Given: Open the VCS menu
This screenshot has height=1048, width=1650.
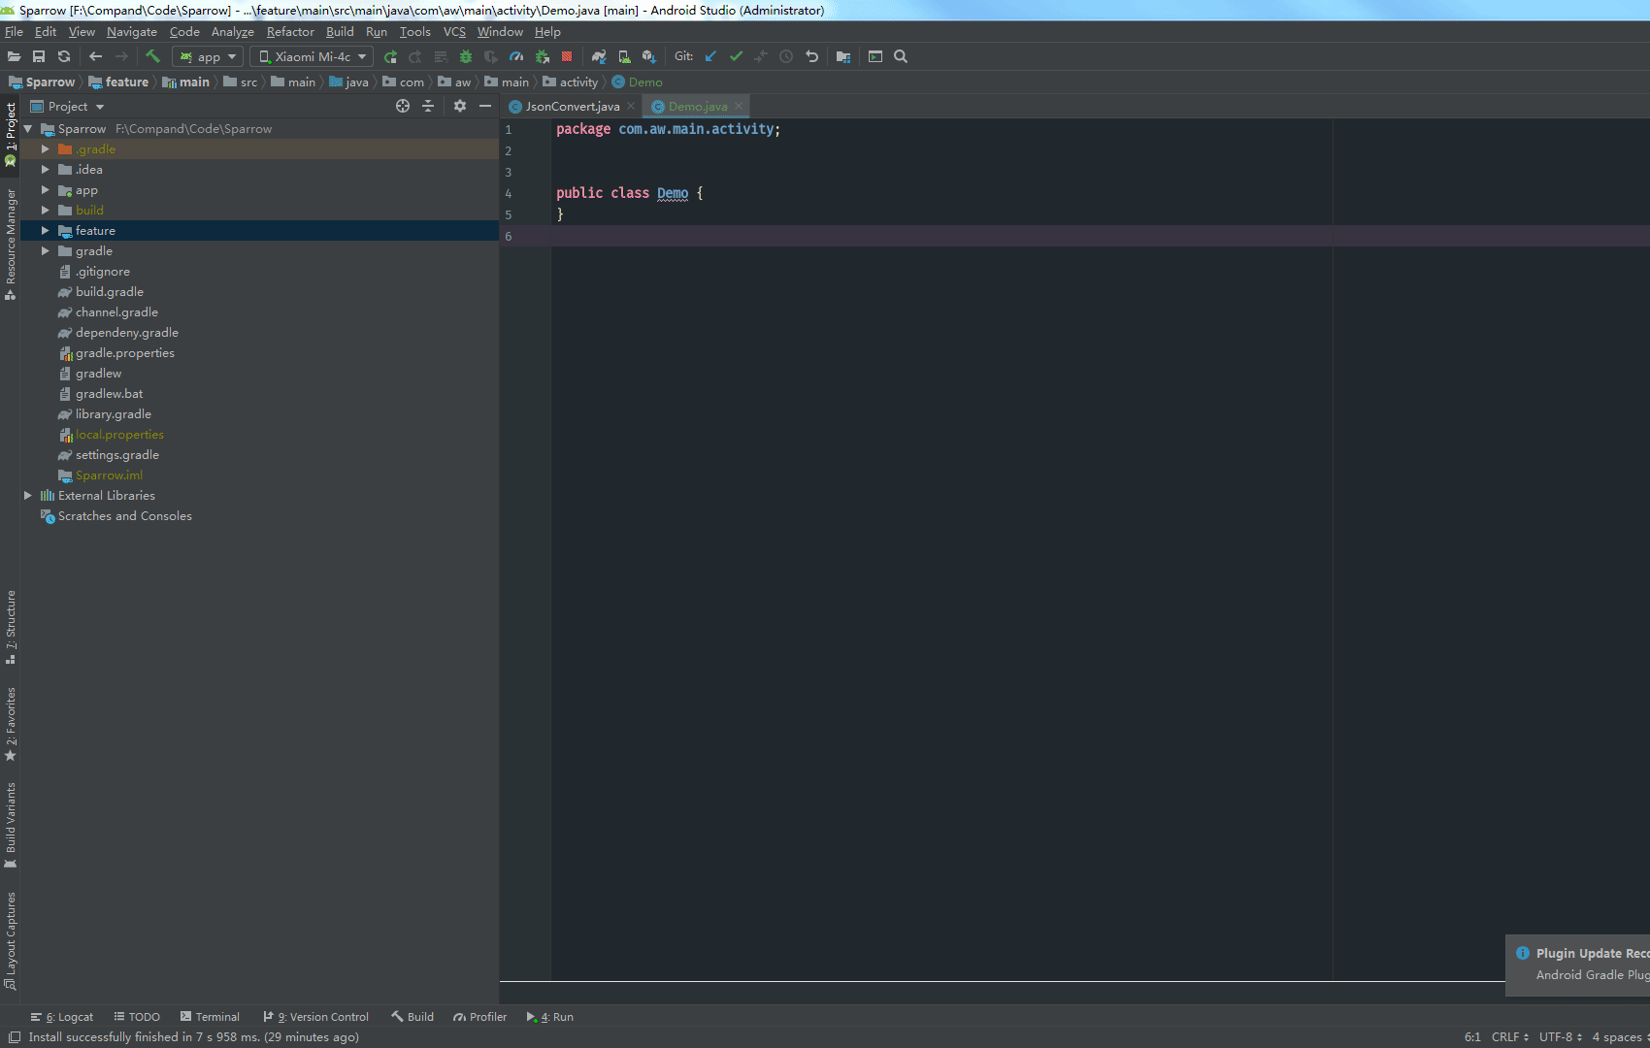Looking at the screenshot, I should point(454,32).
